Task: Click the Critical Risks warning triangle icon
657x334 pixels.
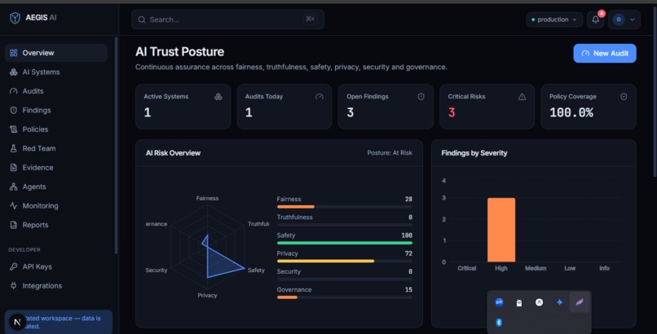Action: [522, 97]
